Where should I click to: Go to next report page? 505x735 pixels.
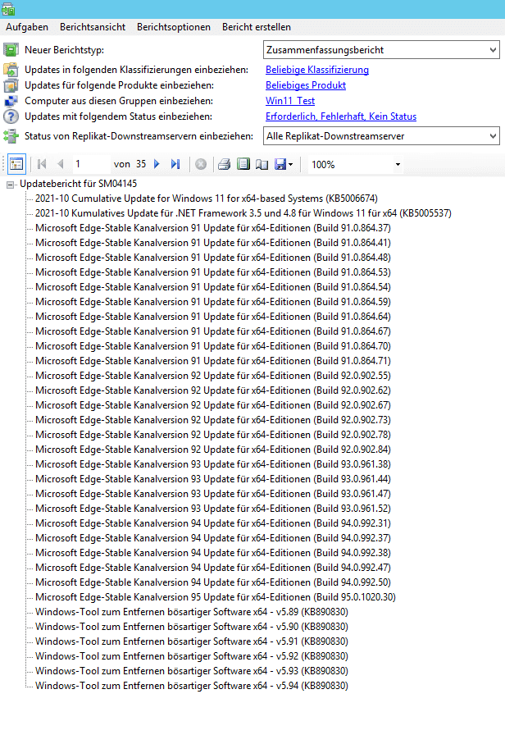pyautogui.click(x=157, y=164)
